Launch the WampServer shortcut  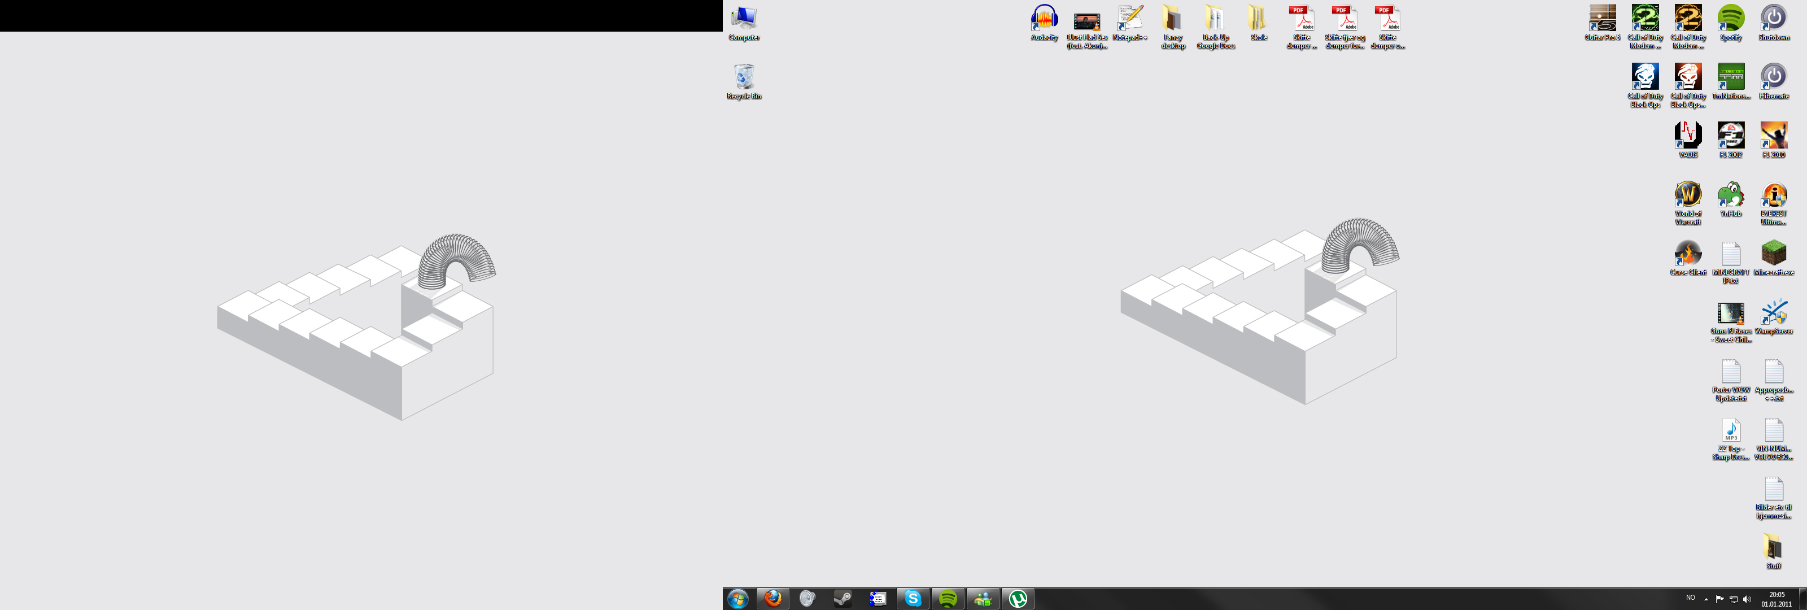tap(1773, 317)
